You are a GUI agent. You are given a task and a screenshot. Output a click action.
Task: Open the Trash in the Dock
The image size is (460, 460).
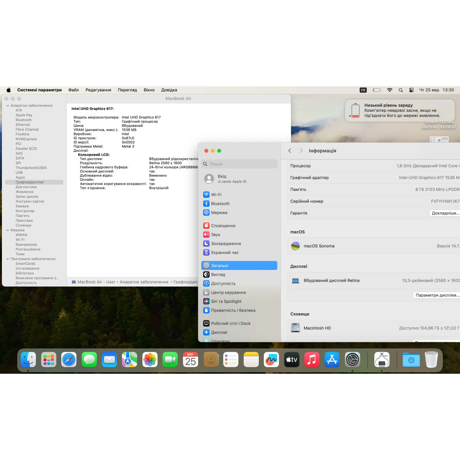click(431, 360)
